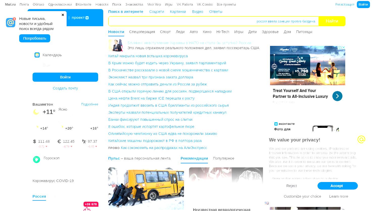Viewport: 373px width, 211px height.
Task: Click the euro currency icon
Action: [x=59, y=141]
